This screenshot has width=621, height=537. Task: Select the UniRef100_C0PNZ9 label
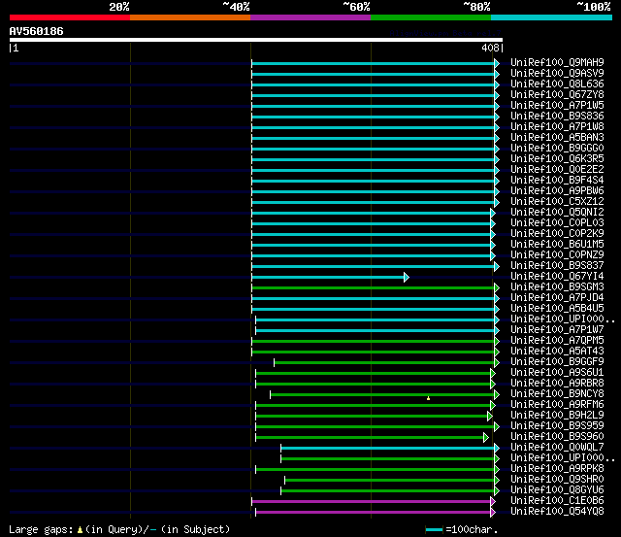557,255
